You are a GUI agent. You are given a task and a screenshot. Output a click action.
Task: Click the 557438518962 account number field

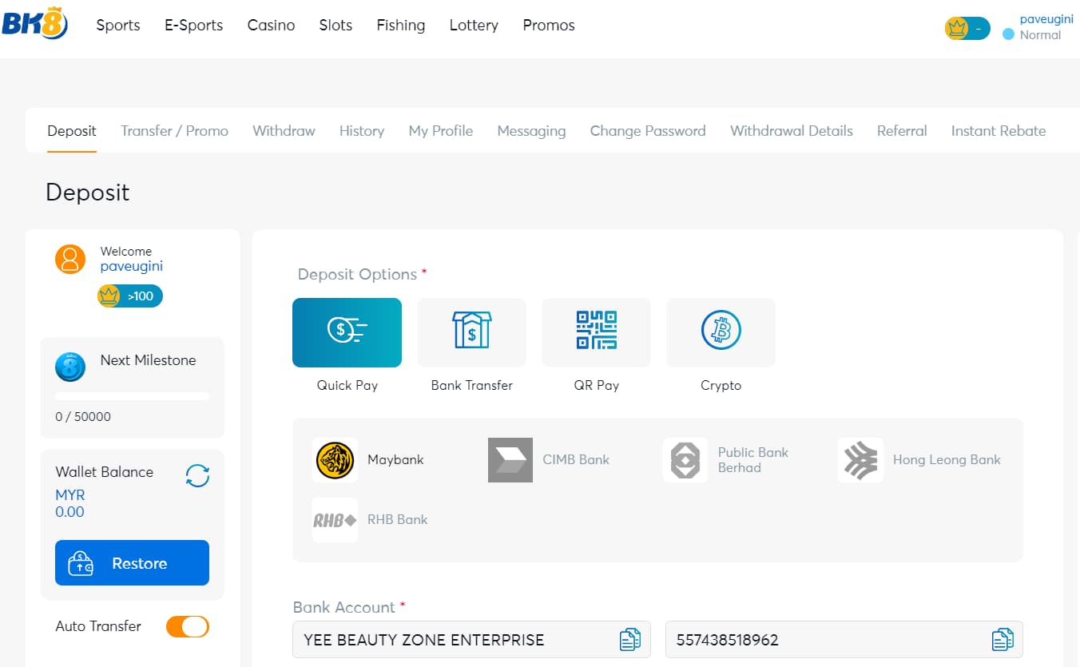(x=844, y=640)
